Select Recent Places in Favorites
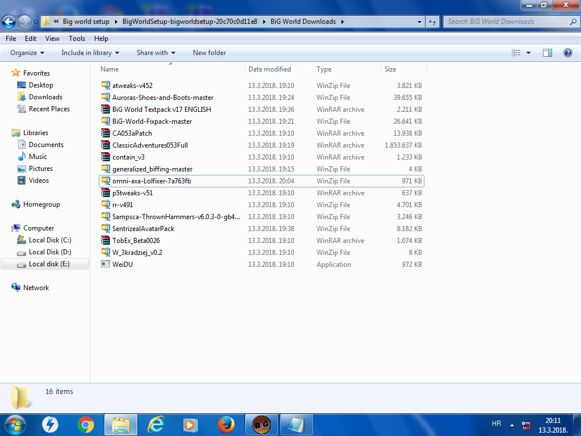 pos(43,108)
